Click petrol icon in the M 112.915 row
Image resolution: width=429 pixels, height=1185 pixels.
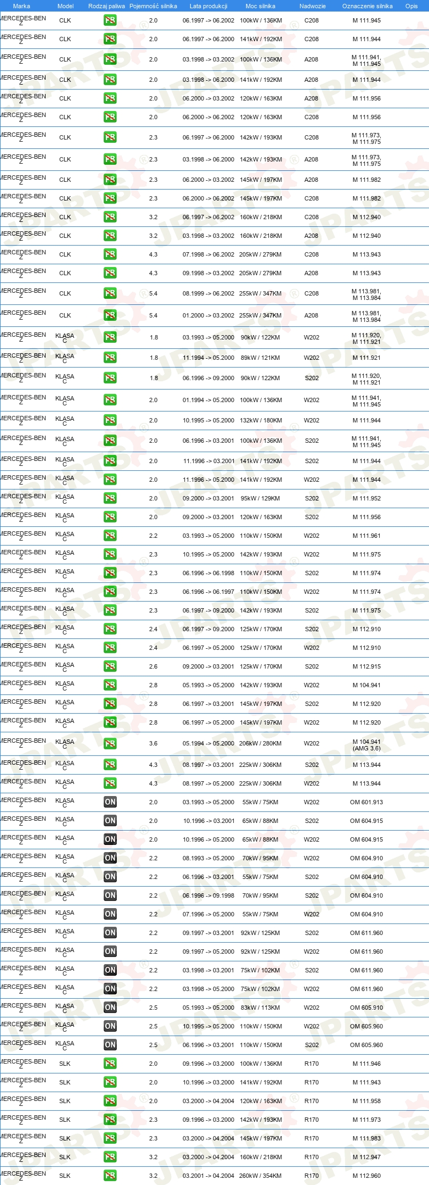[110, 666]
